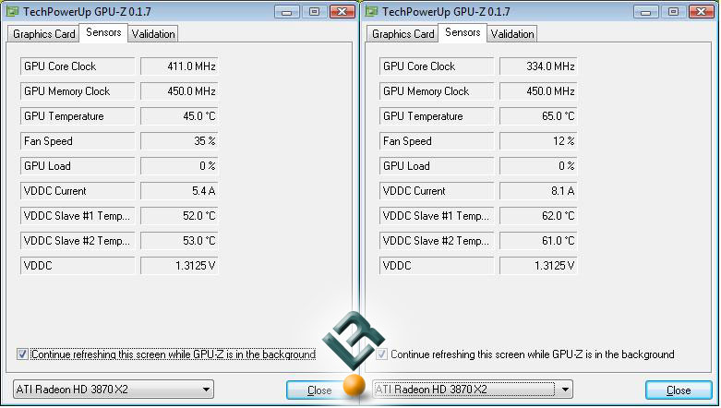This screenshot has height=408, width=721.
Task: Click GPU-Z app icon in left window title bar
Action: 12,11
